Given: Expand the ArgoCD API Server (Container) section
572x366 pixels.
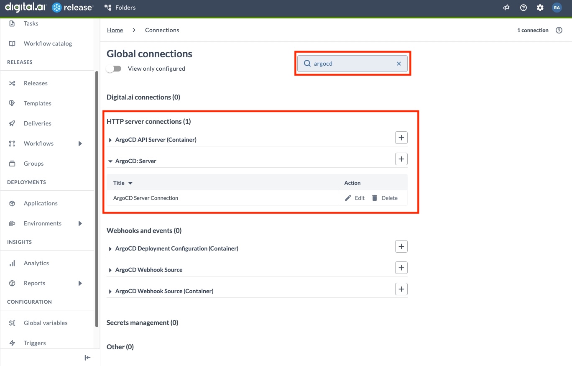Looking at the screenshot, I should [110, 140].
